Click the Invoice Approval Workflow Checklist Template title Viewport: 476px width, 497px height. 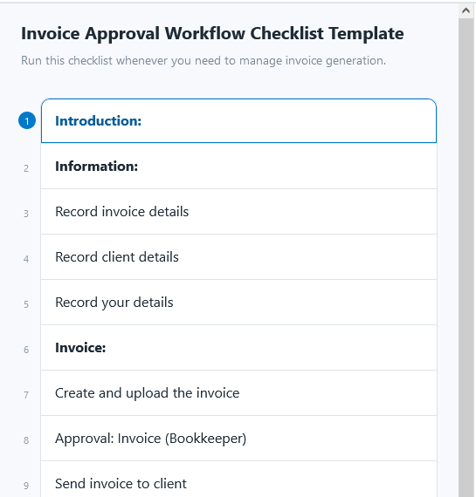[x=212, y=34]
